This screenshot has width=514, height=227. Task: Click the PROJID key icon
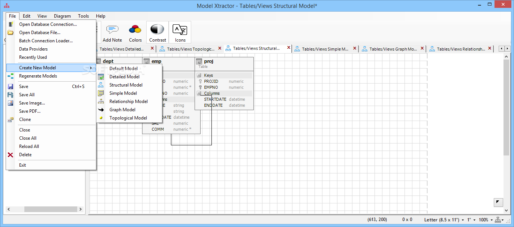(200, 81)
